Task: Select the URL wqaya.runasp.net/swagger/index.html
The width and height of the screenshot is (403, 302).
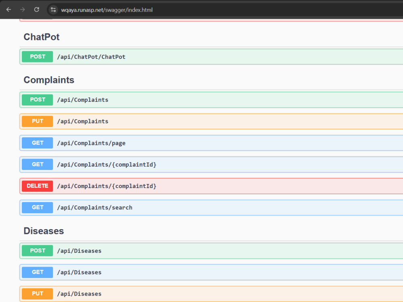Action: pos(107,10)
